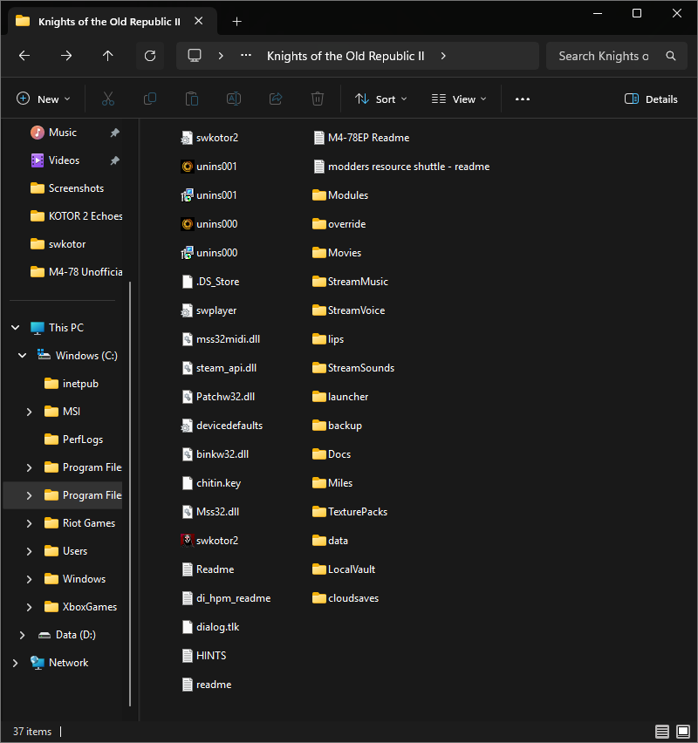Select the M4-78EP Readme file
The image size is (698, 743).
(361, 138)
